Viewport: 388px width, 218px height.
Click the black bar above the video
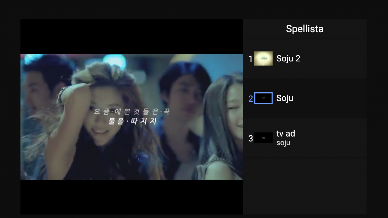[x=132, y=36]
